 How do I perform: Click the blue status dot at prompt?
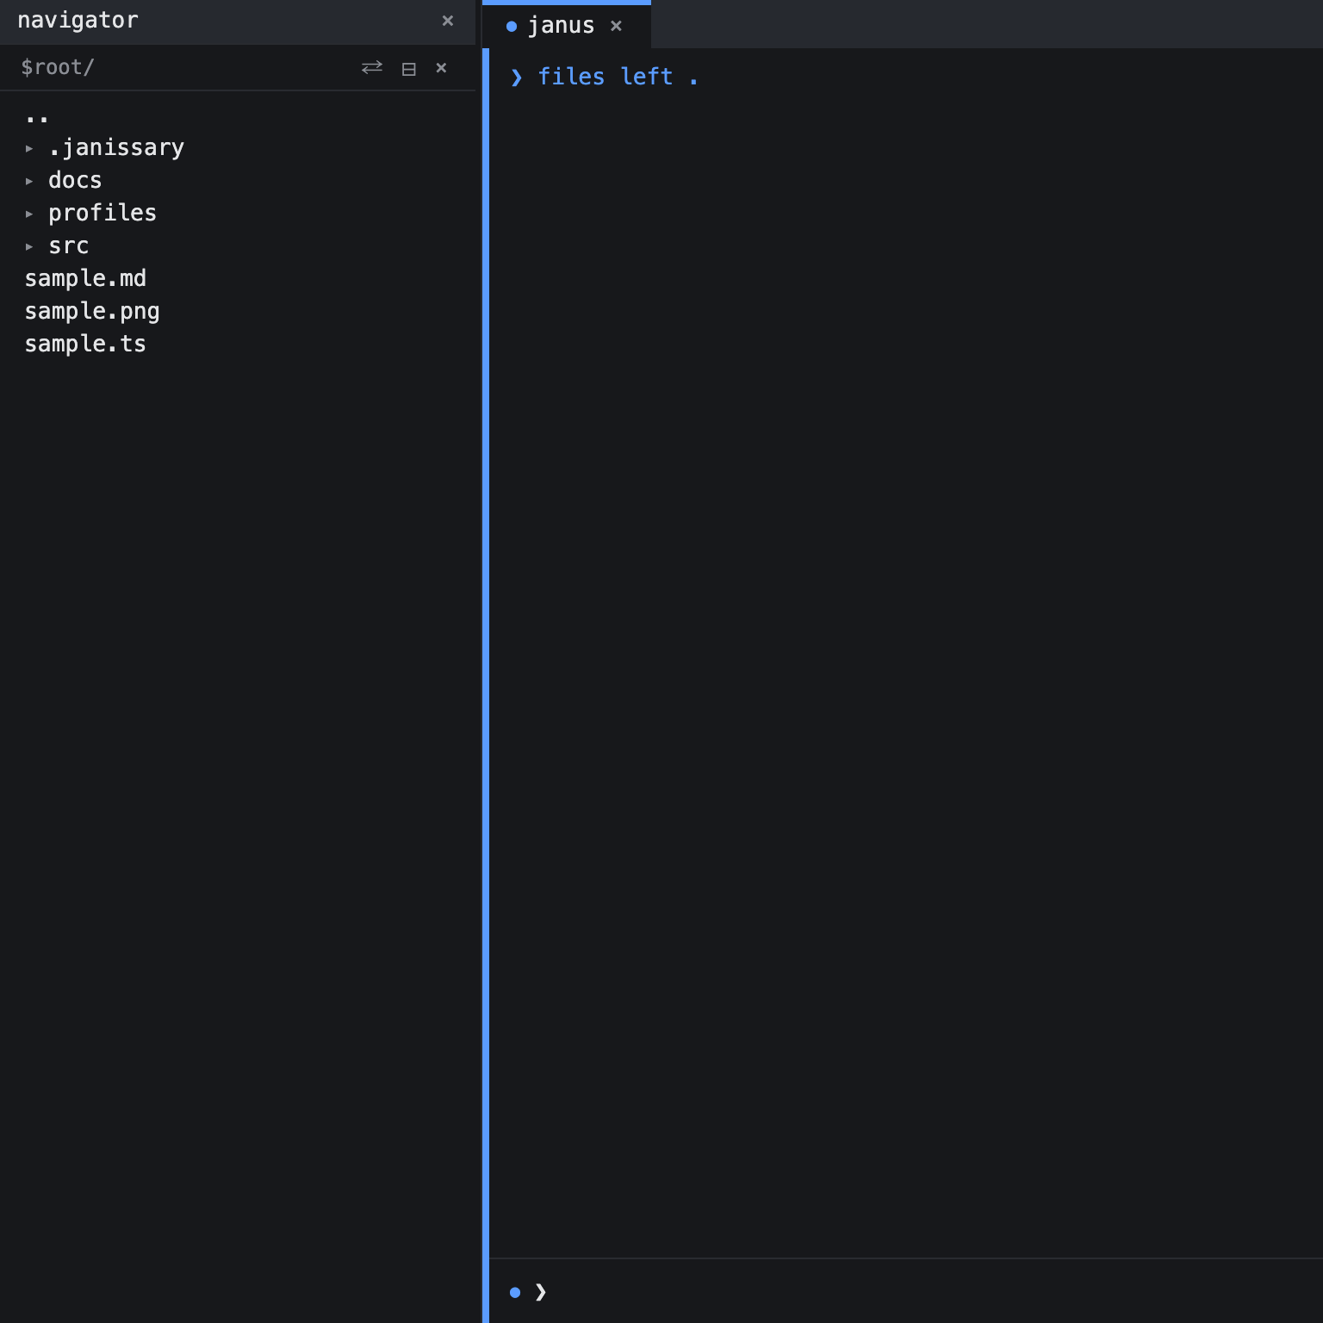[x=515, y=1292]
